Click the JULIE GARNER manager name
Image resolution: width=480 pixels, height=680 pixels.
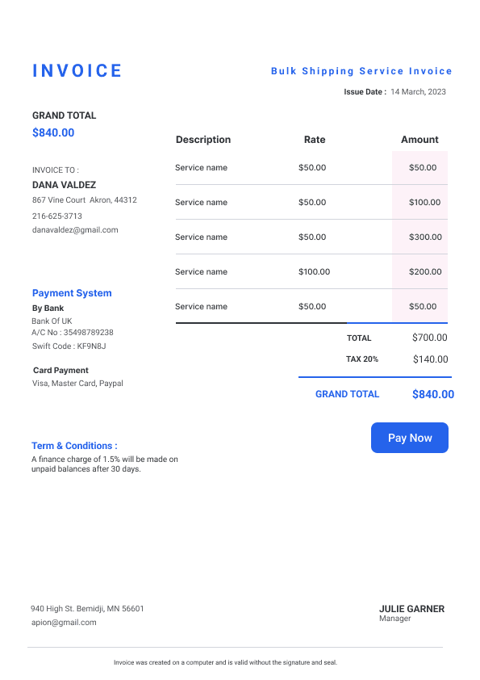[411, 609]
